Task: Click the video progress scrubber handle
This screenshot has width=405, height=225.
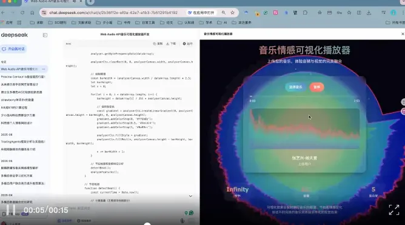Action: point(147,224)
